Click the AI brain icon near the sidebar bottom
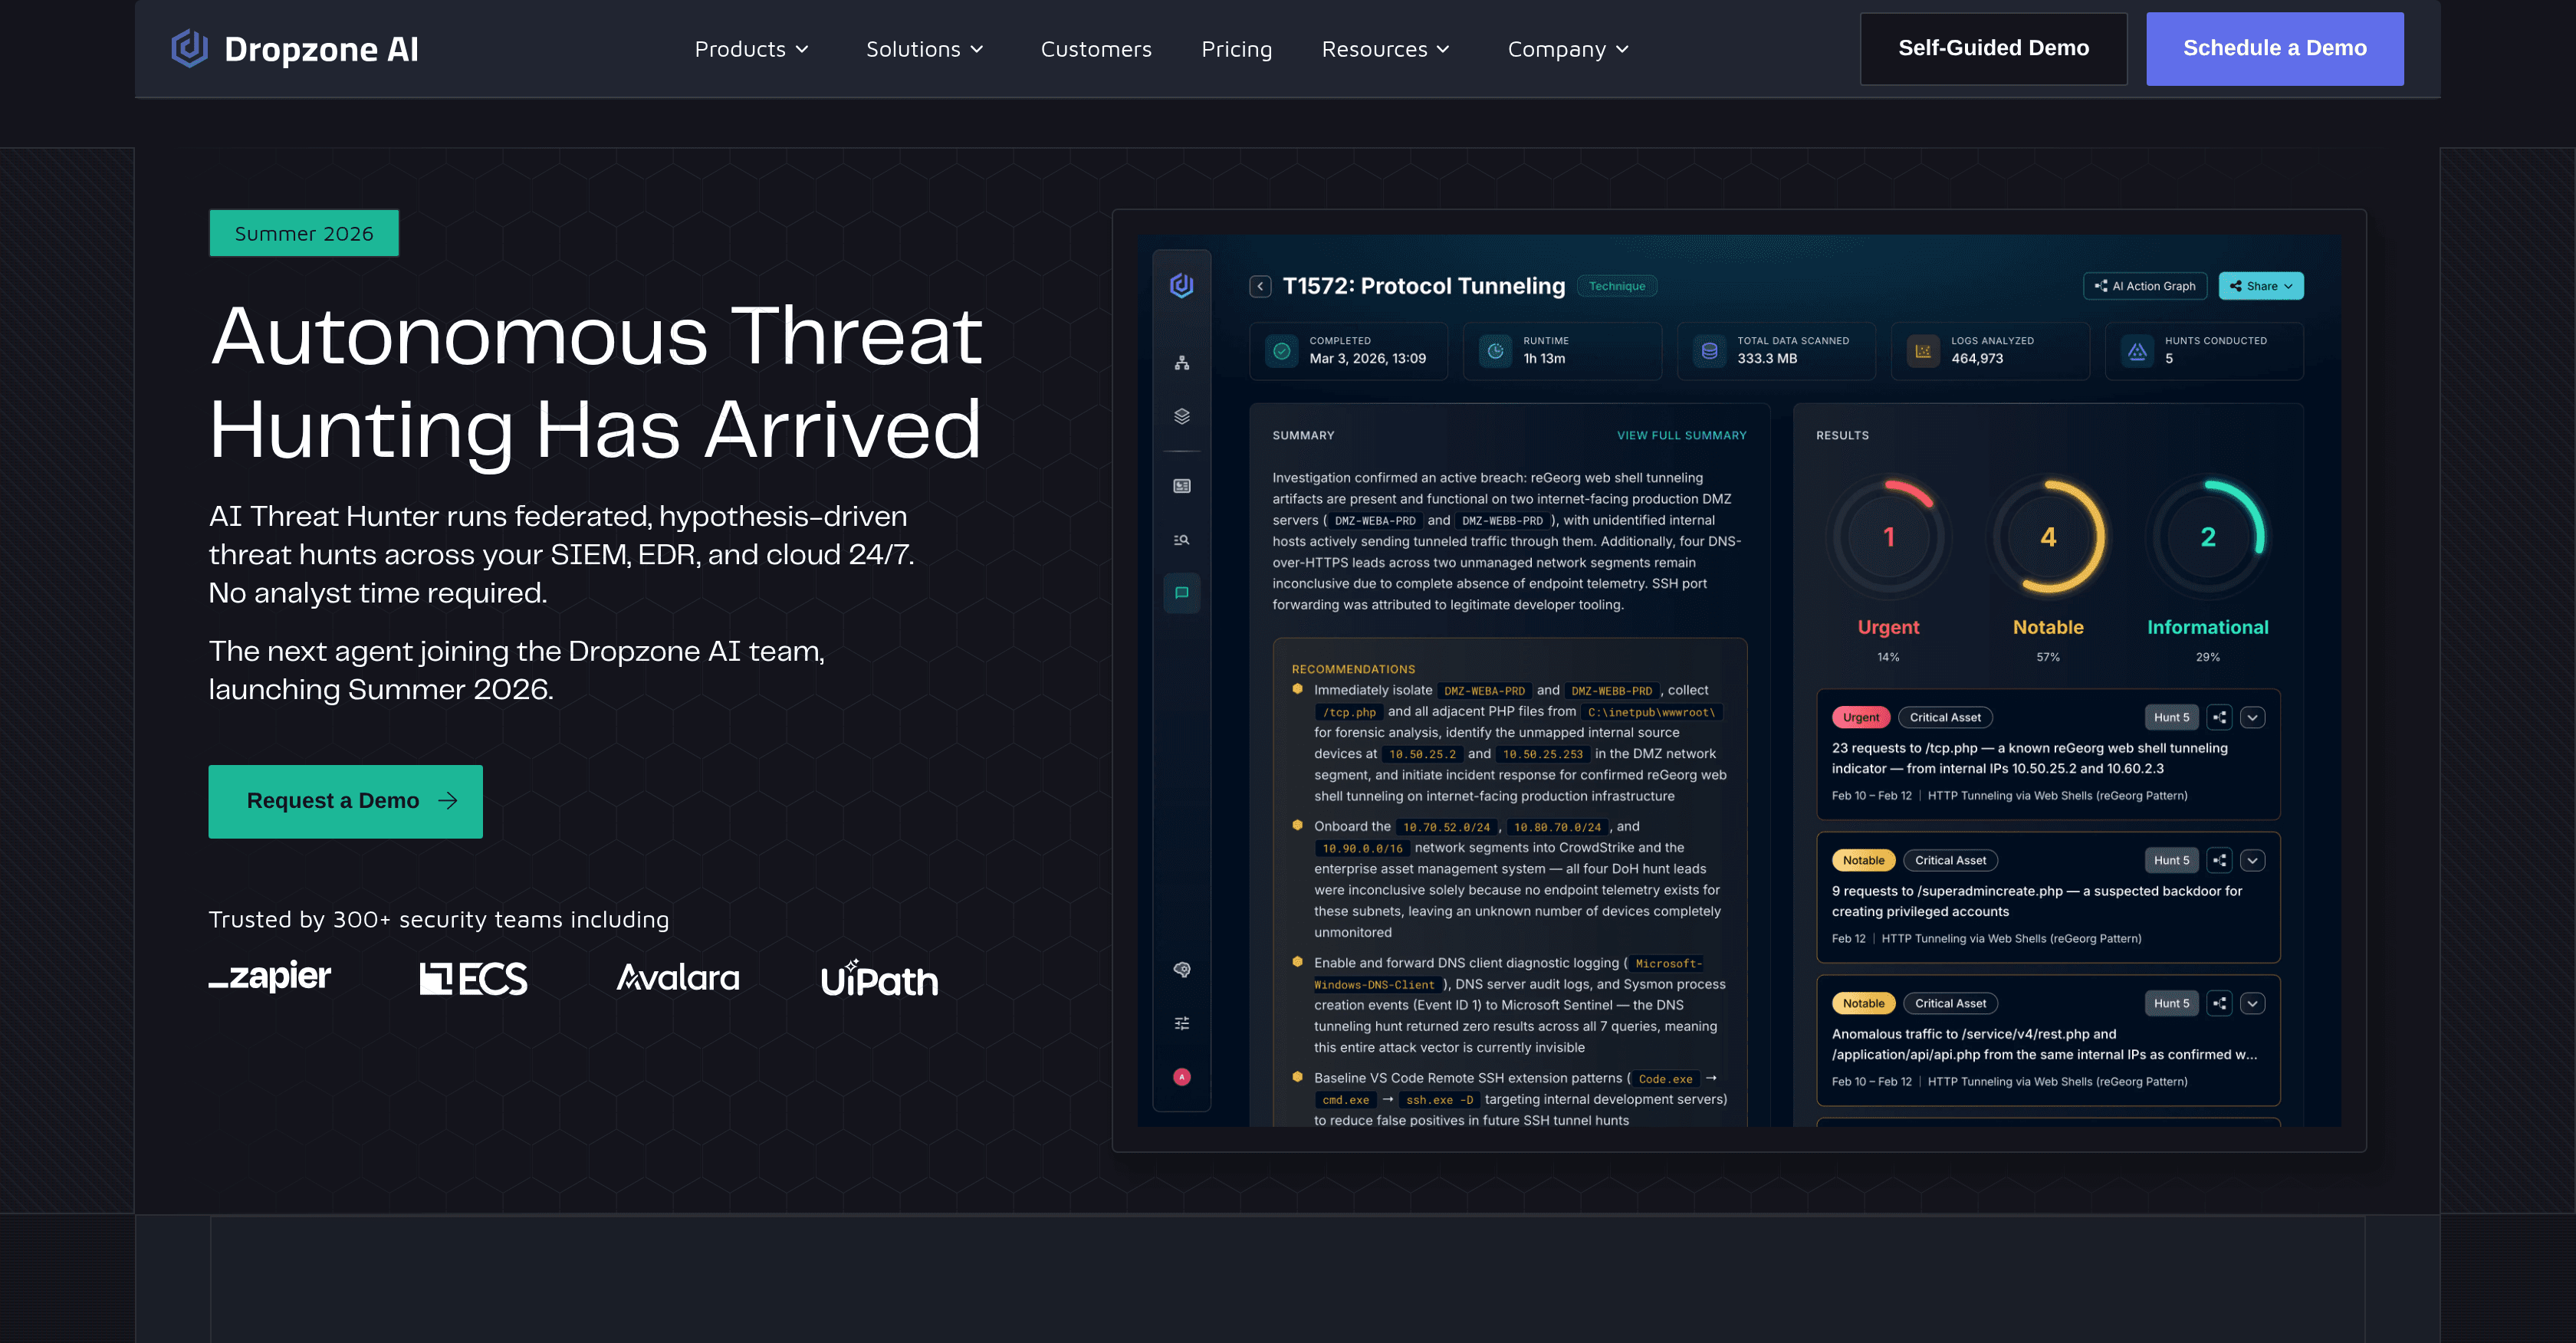Viewport: 2576px width, 1343px height. (1181, 970)
